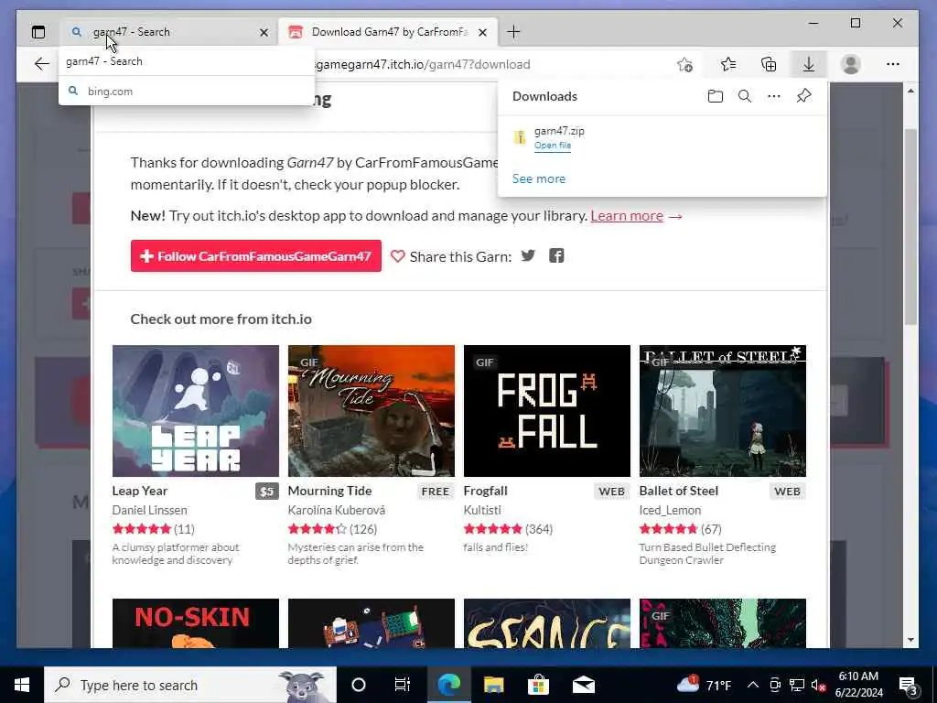Click the FREE tag on Mourning Tide
937x703 pixels.
[435, 492]
